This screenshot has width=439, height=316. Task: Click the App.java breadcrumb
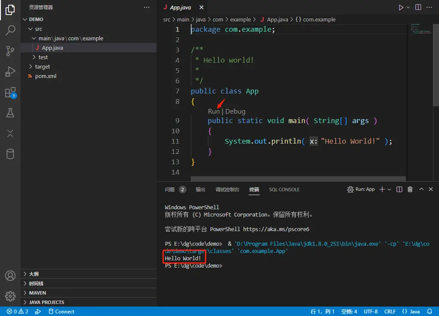click(x=274, y=20)
